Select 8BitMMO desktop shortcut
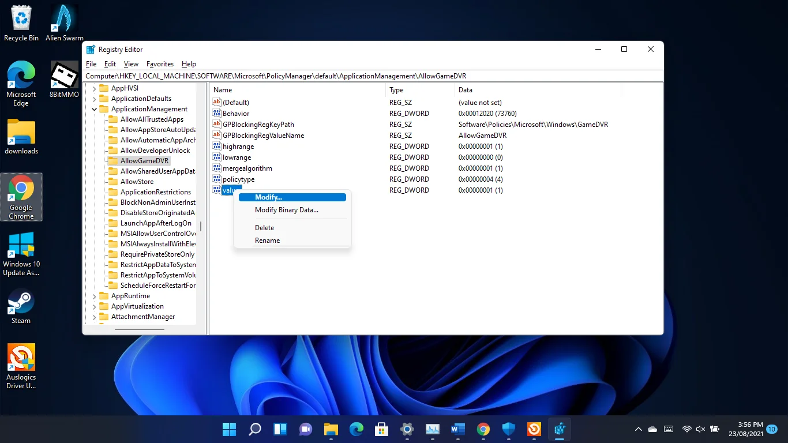788x443 pixels. tap(65, 80)
